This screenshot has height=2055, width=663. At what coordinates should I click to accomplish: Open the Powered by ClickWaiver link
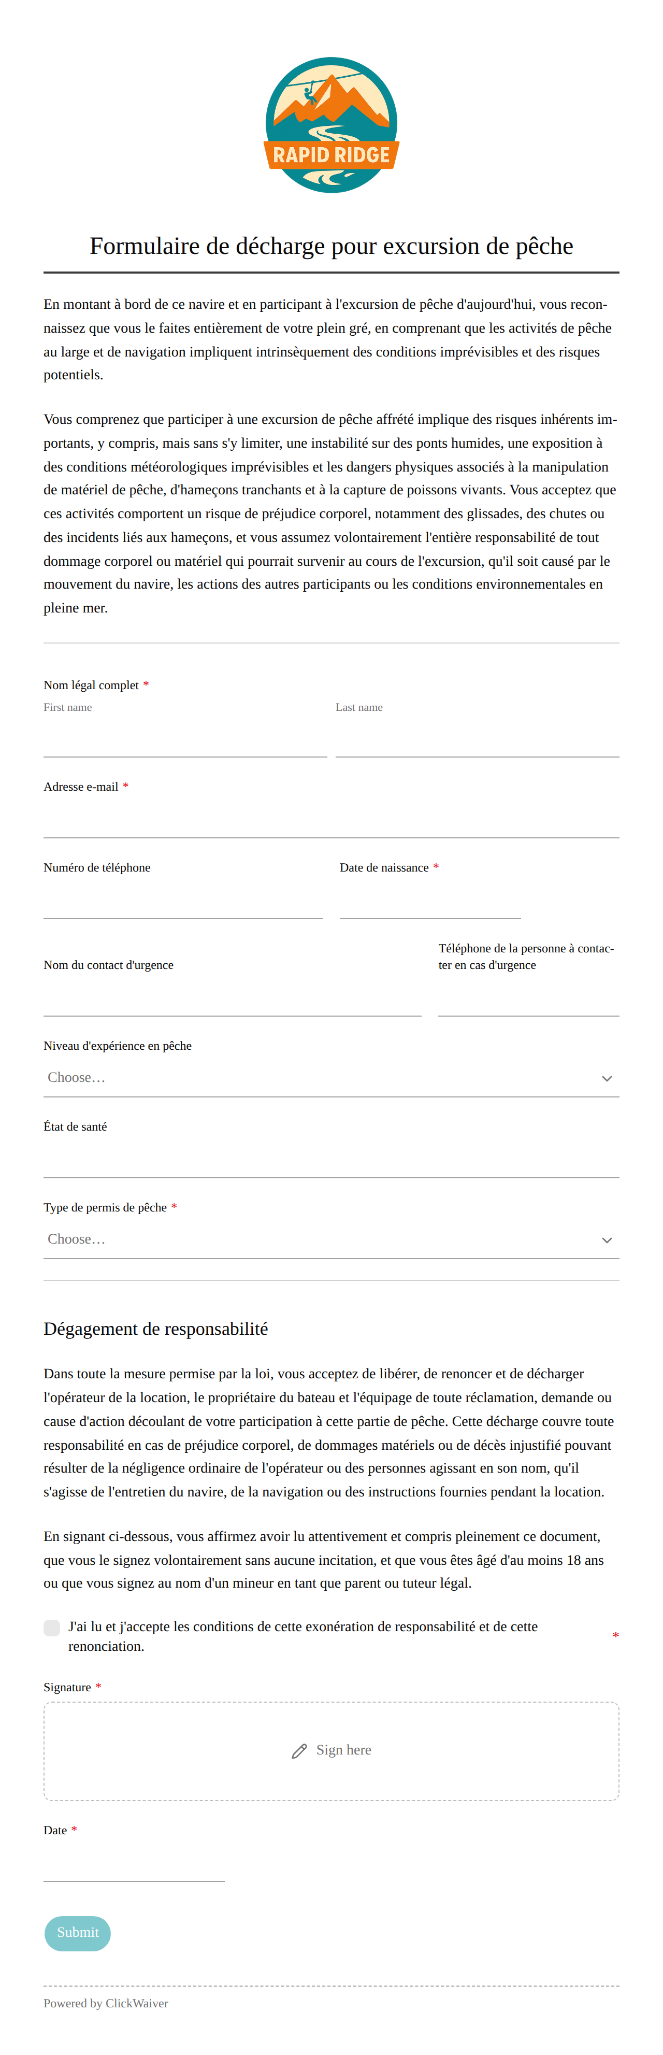106,2002
